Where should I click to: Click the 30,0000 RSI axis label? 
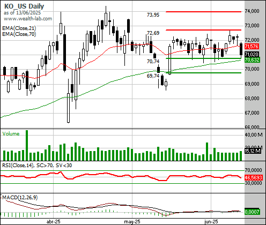[x=253, y=183]
